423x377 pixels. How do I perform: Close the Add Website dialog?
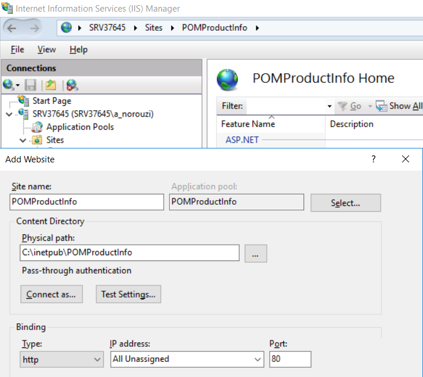click(x=406, y=159)
